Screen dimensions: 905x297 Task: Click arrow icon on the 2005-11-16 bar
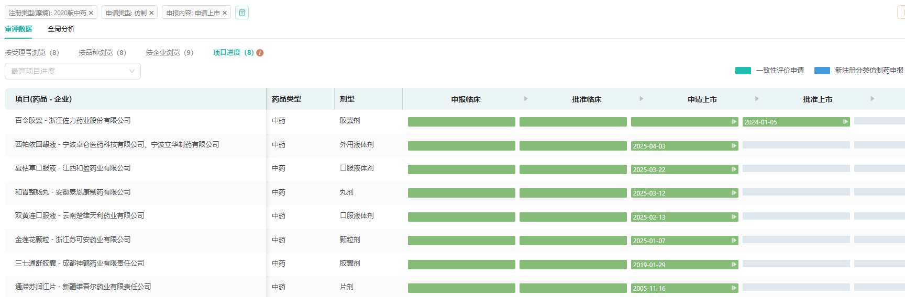tap(734, 288)
